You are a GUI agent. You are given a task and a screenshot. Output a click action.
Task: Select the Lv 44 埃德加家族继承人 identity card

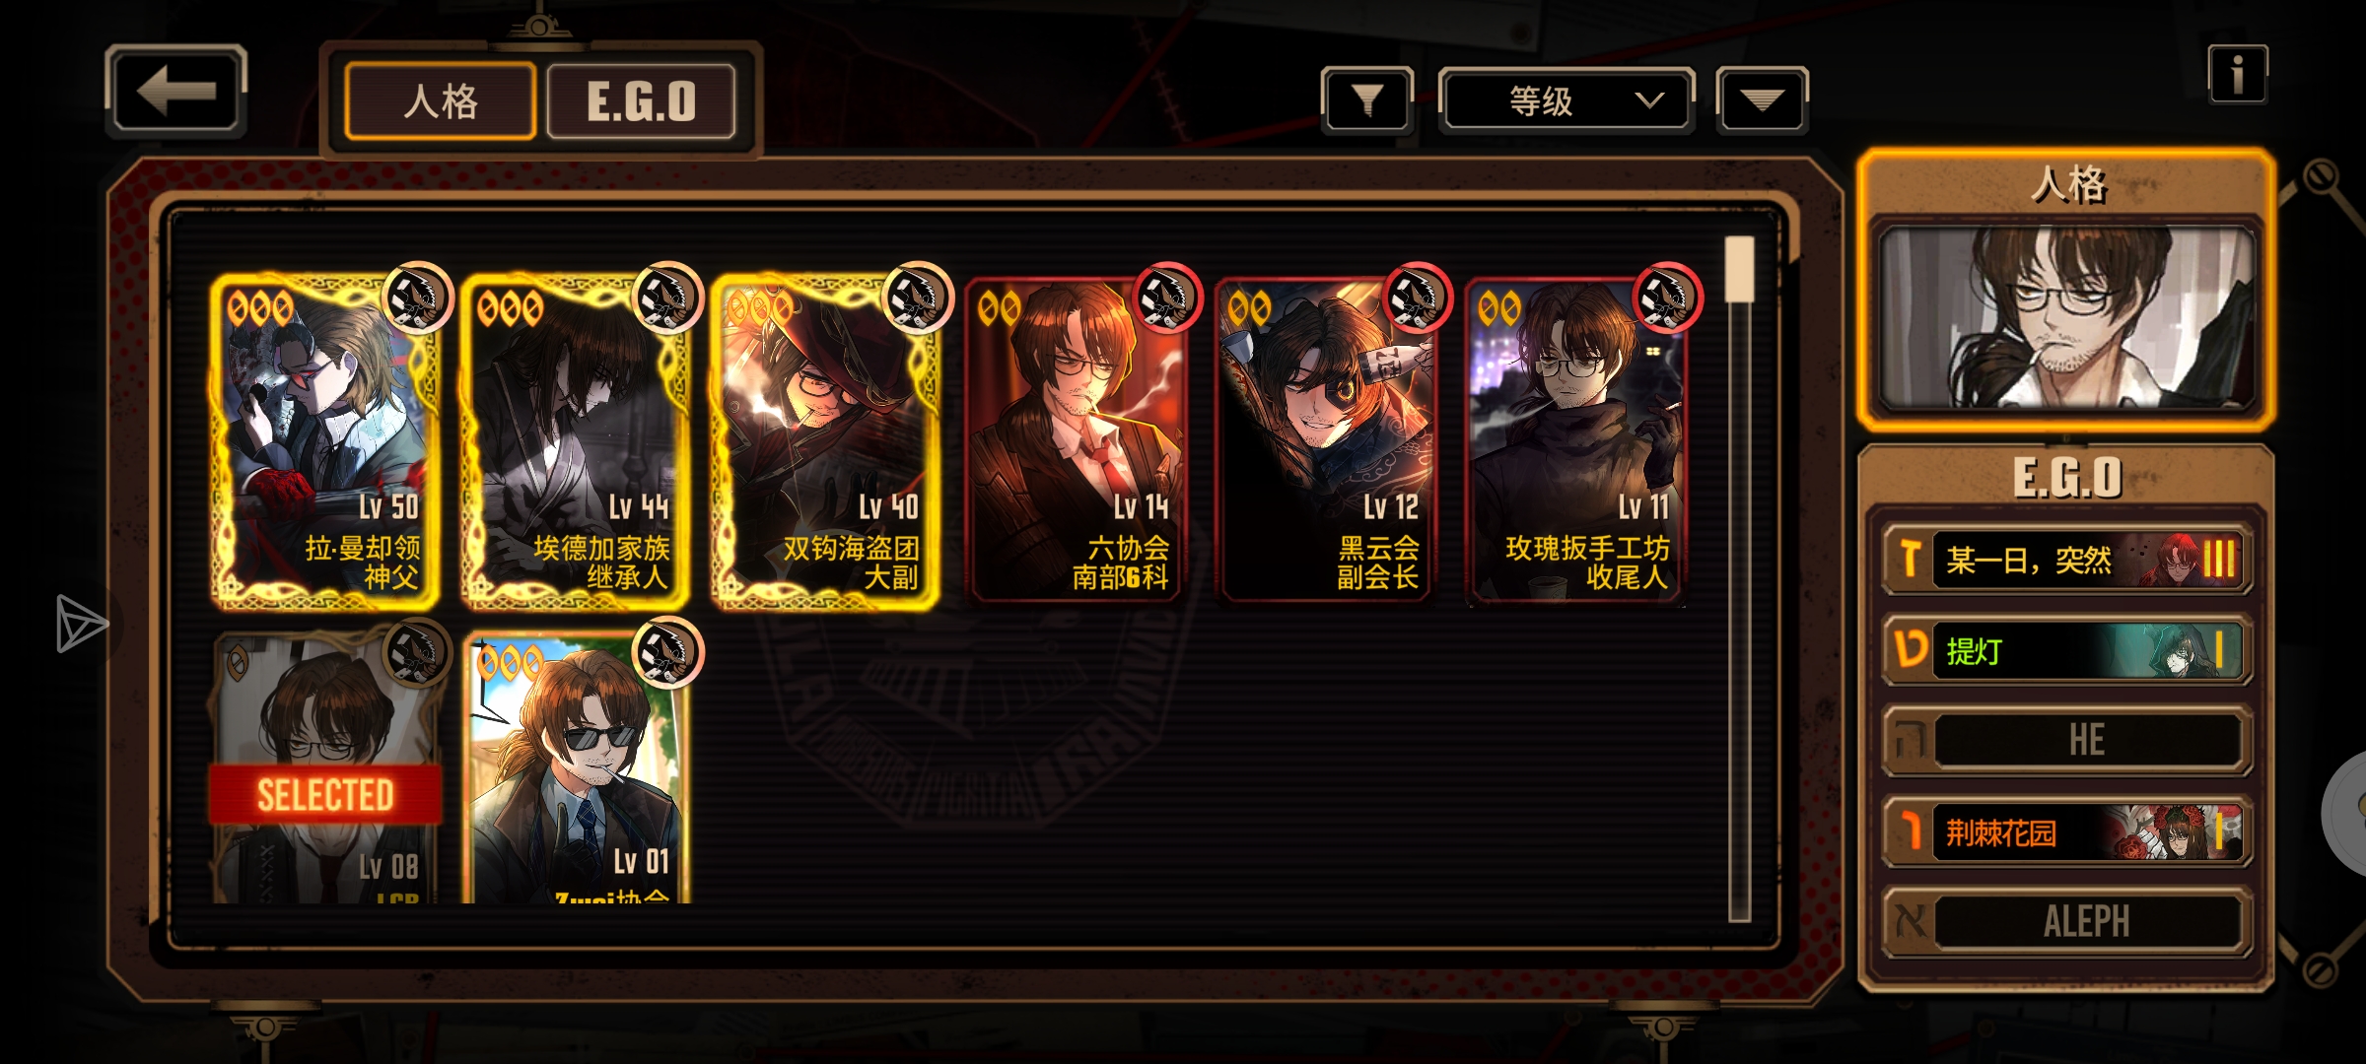[575, 440]
